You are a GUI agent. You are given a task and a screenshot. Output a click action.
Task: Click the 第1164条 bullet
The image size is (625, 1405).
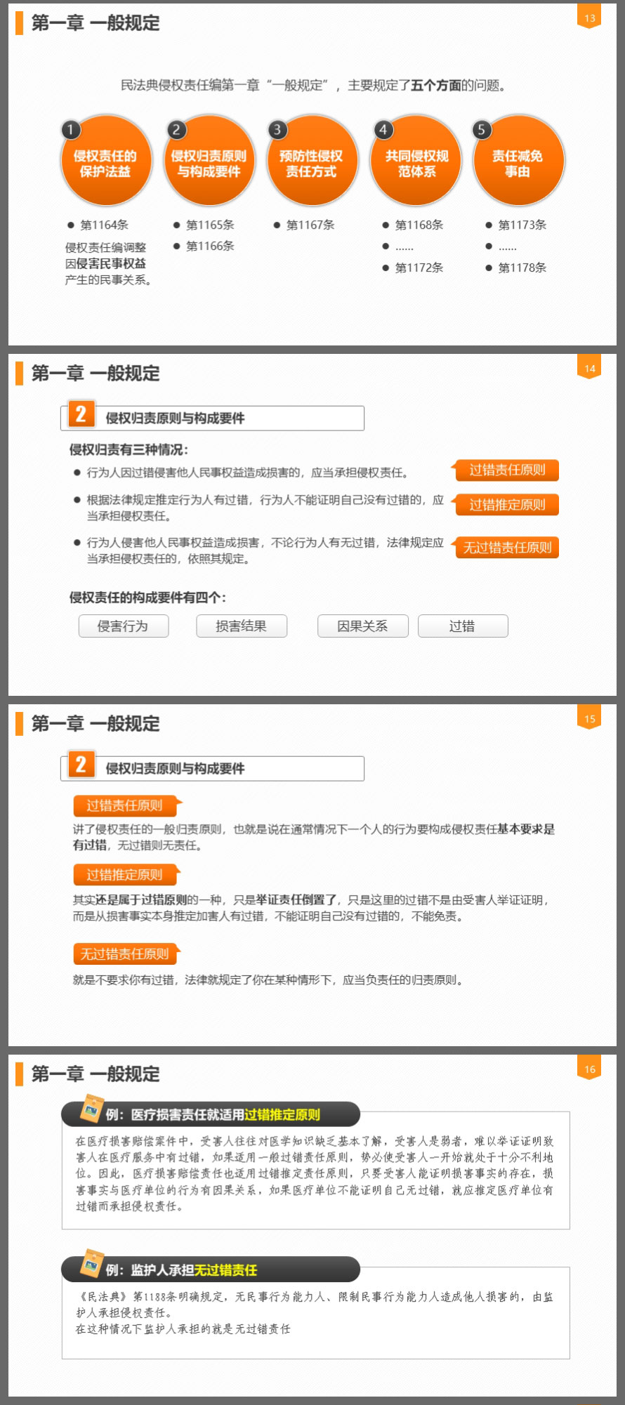tap(98, 225)
